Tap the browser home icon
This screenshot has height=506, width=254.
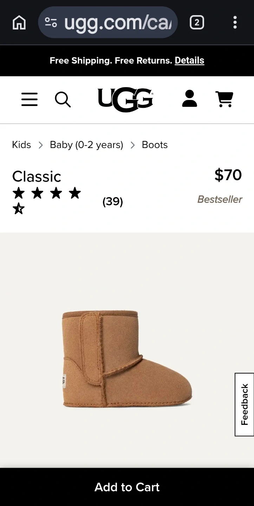coord(19,23)
